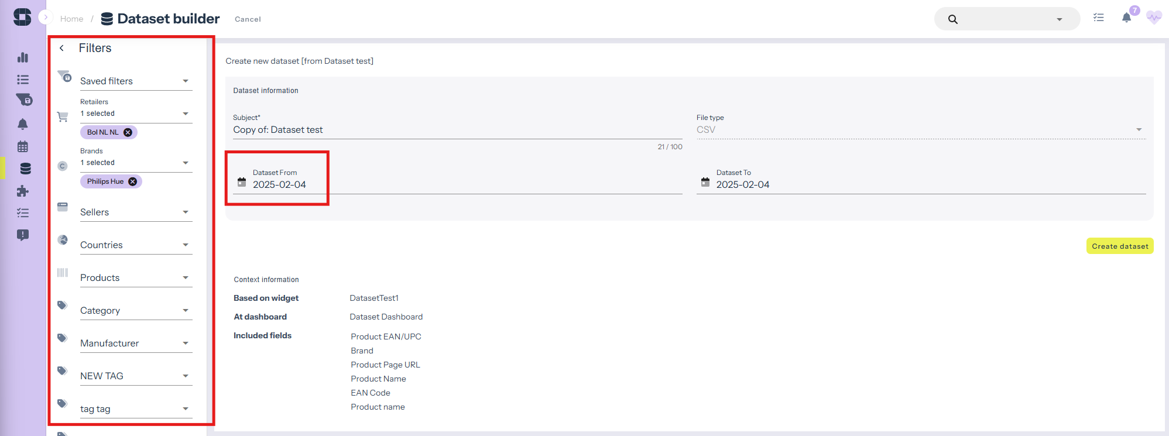Viewport: 1169px width, 436px height.
Task: Remove the Bol NL NL retailer chip
Action: click(128, 132)
